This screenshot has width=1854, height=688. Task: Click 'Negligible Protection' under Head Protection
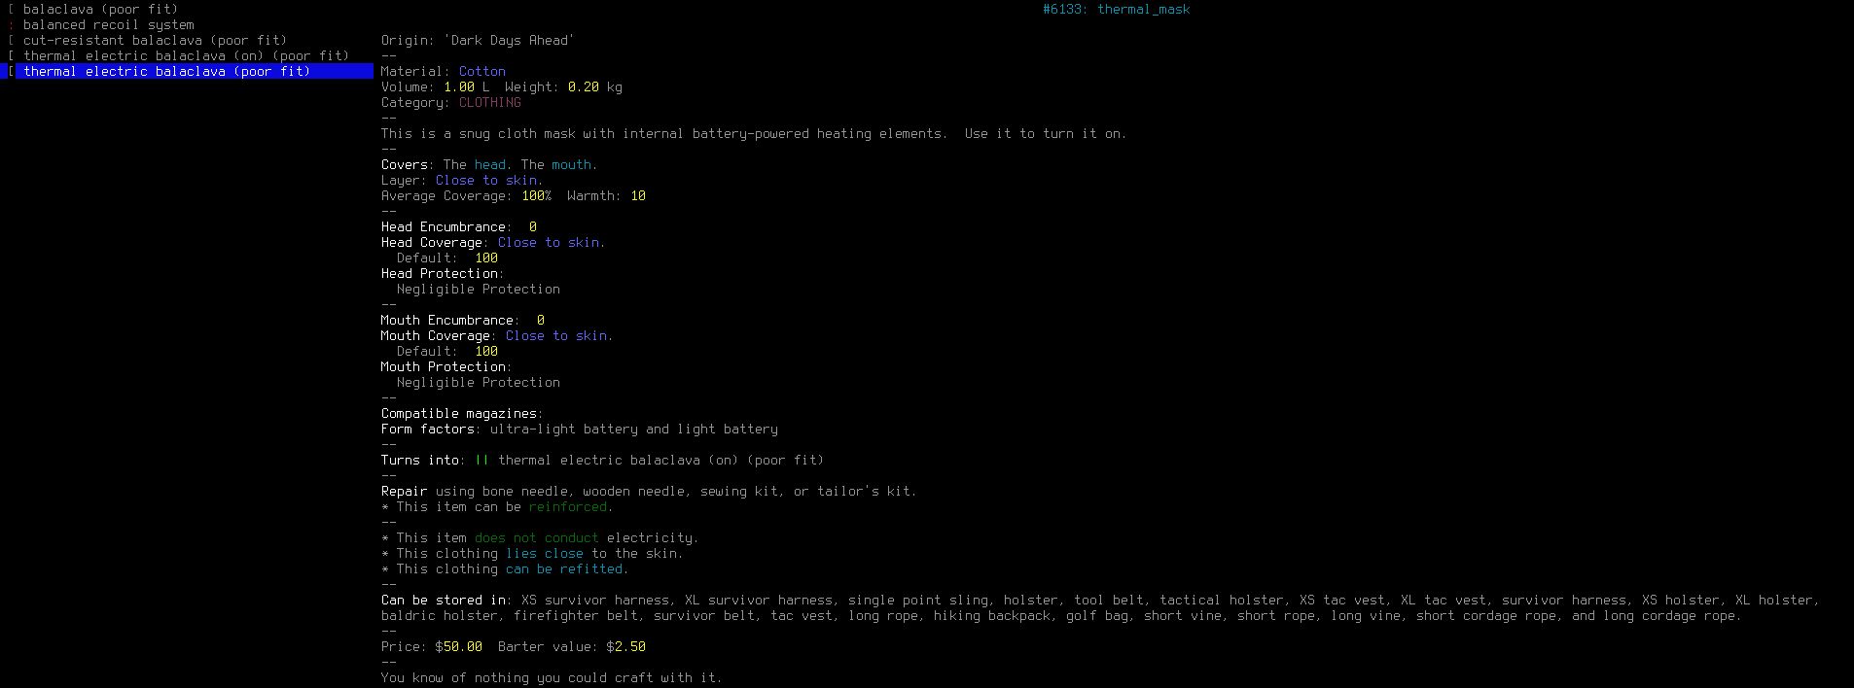coord(479,290)
